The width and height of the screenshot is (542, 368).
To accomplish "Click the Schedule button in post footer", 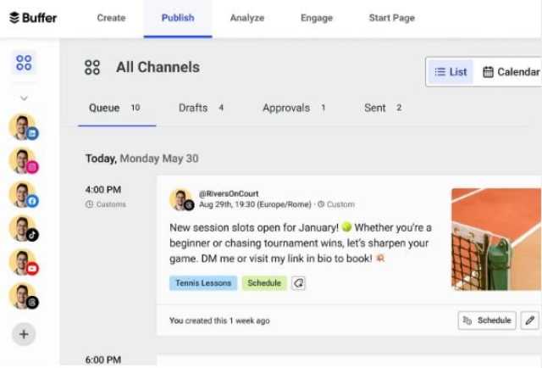I will point(487,321).
